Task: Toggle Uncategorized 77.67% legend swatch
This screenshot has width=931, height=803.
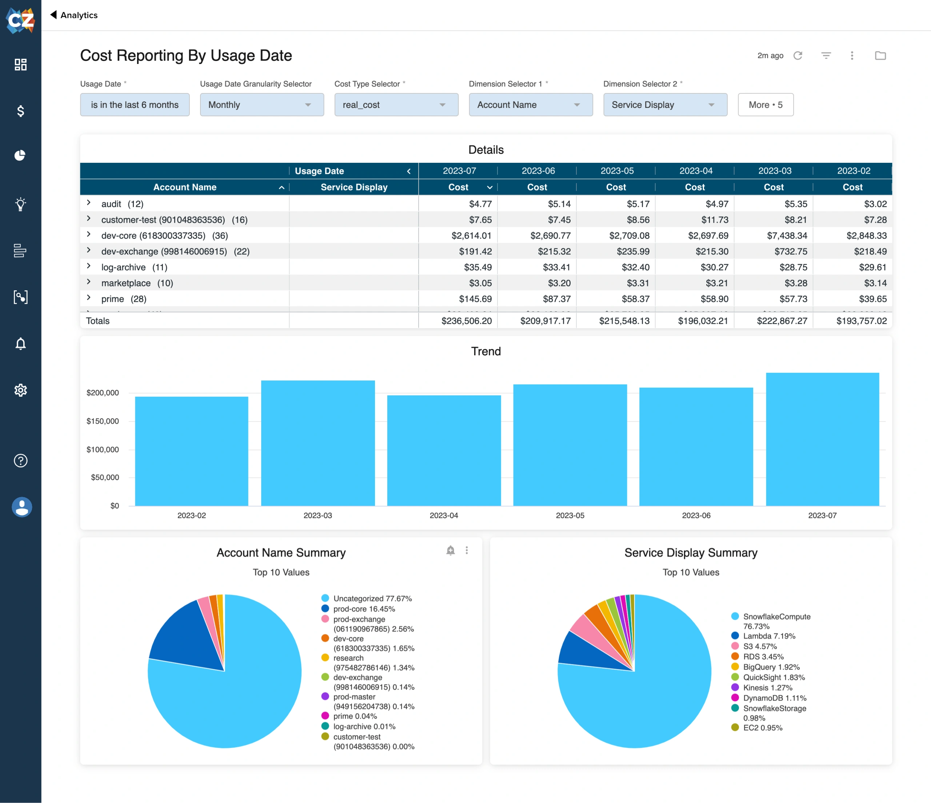Action: pos(325,598)
